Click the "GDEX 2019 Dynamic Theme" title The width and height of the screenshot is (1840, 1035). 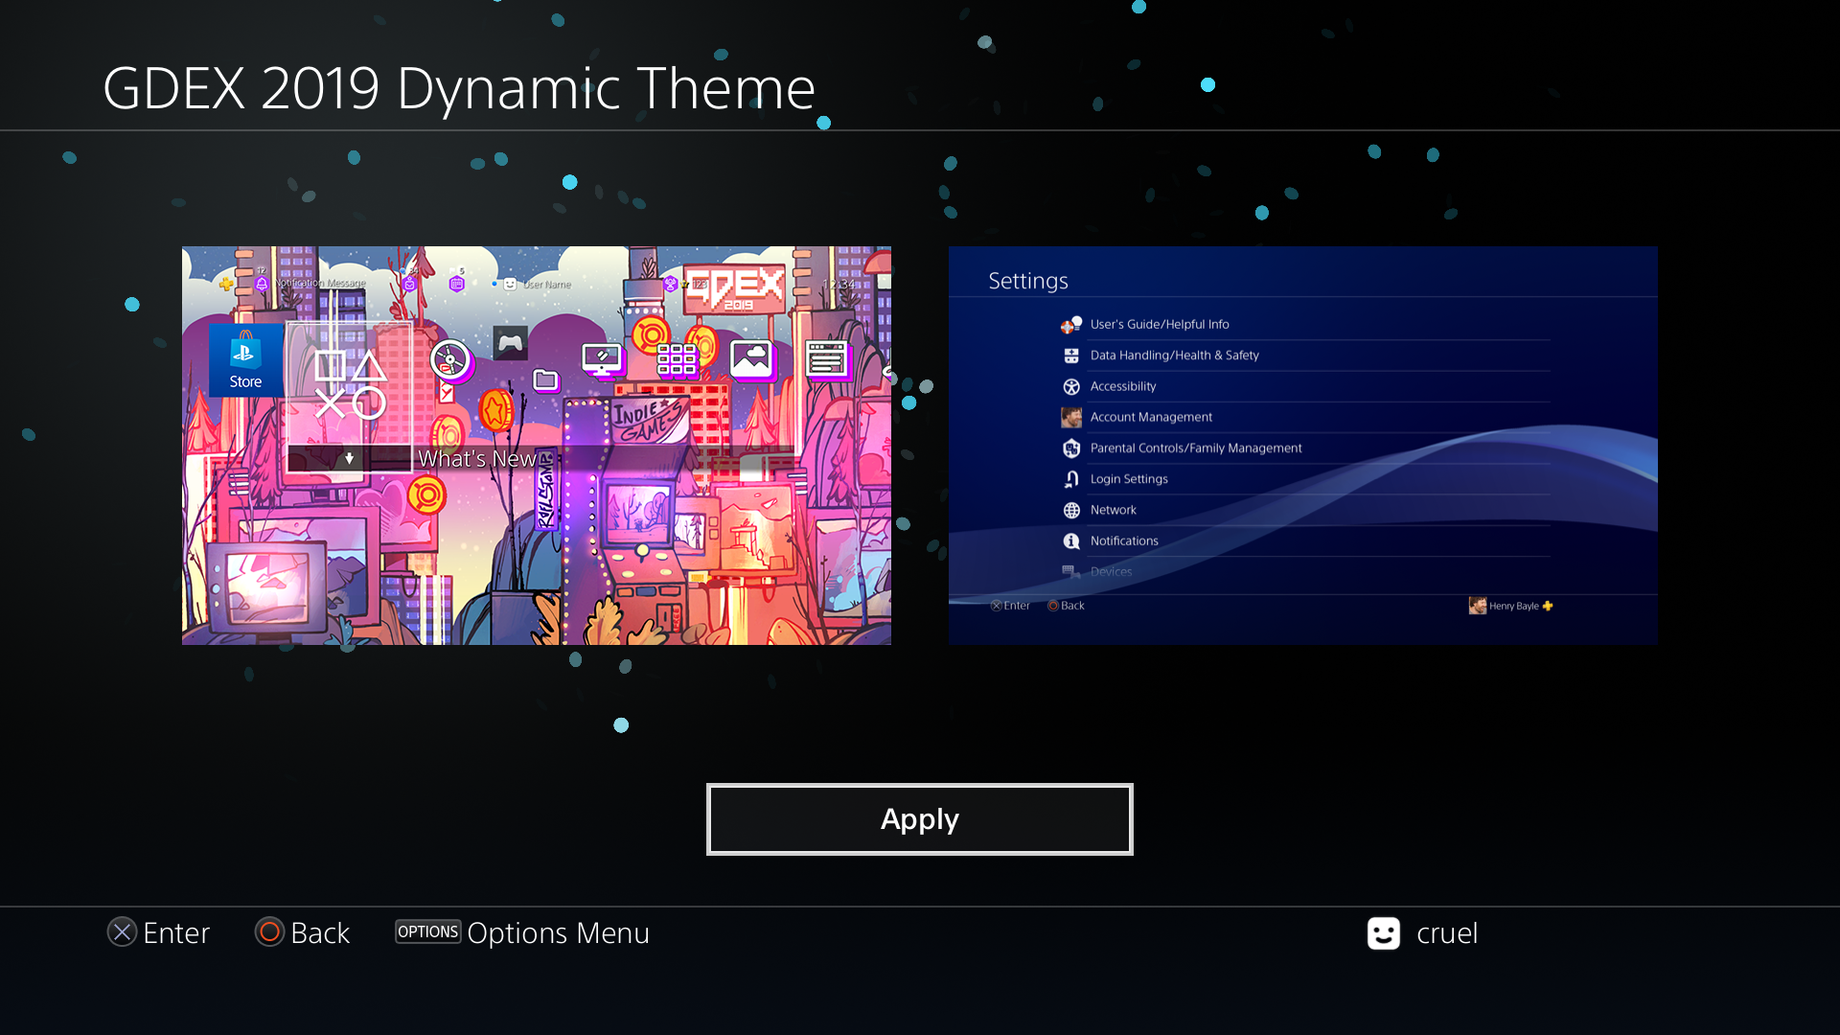pyautogui.click(x=459, y=88)
